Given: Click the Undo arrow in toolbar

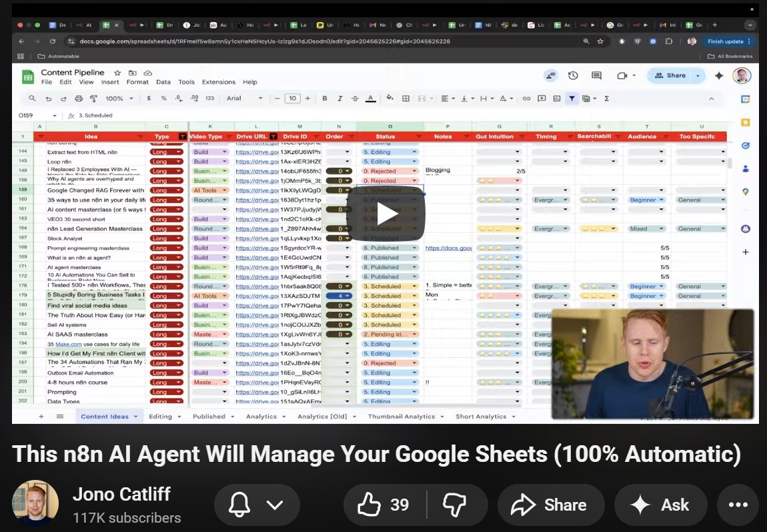Looking at the screenshot, I should [49, 98].
